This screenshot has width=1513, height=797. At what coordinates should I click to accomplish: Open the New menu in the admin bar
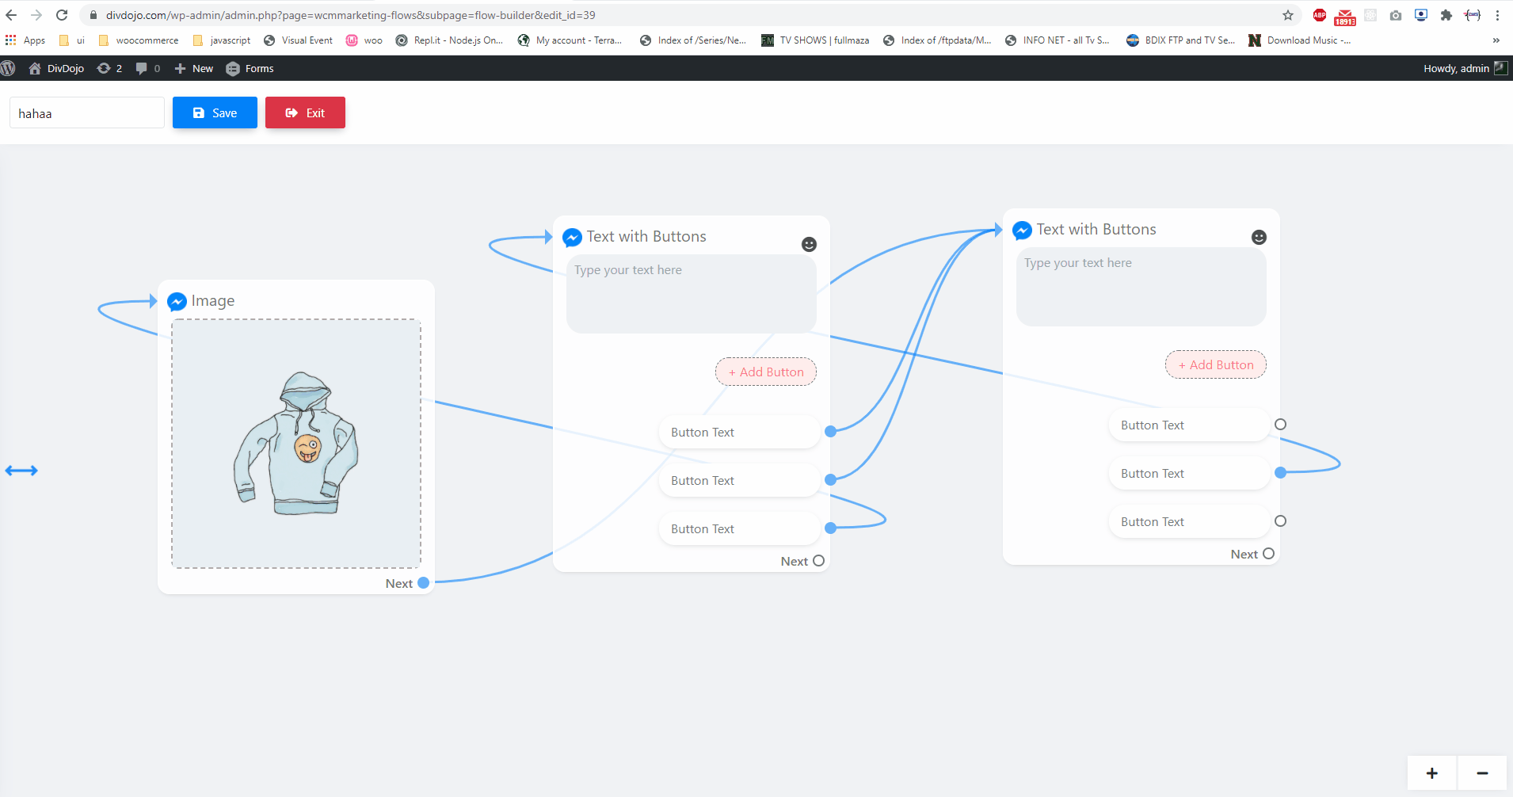[192, 68]
